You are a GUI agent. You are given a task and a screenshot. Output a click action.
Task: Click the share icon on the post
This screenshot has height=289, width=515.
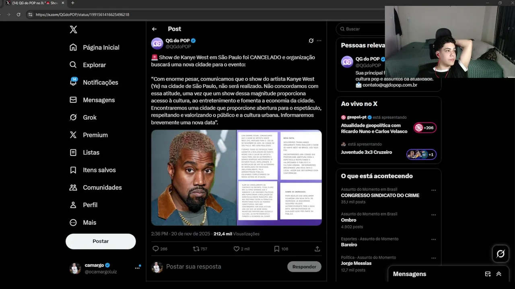tap(317, 249)
